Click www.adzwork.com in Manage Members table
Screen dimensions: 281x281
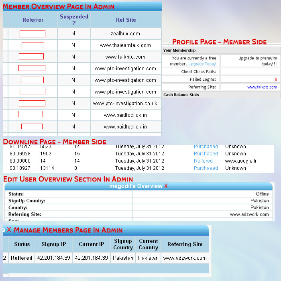pyautogui.click(x=185, y=258)
